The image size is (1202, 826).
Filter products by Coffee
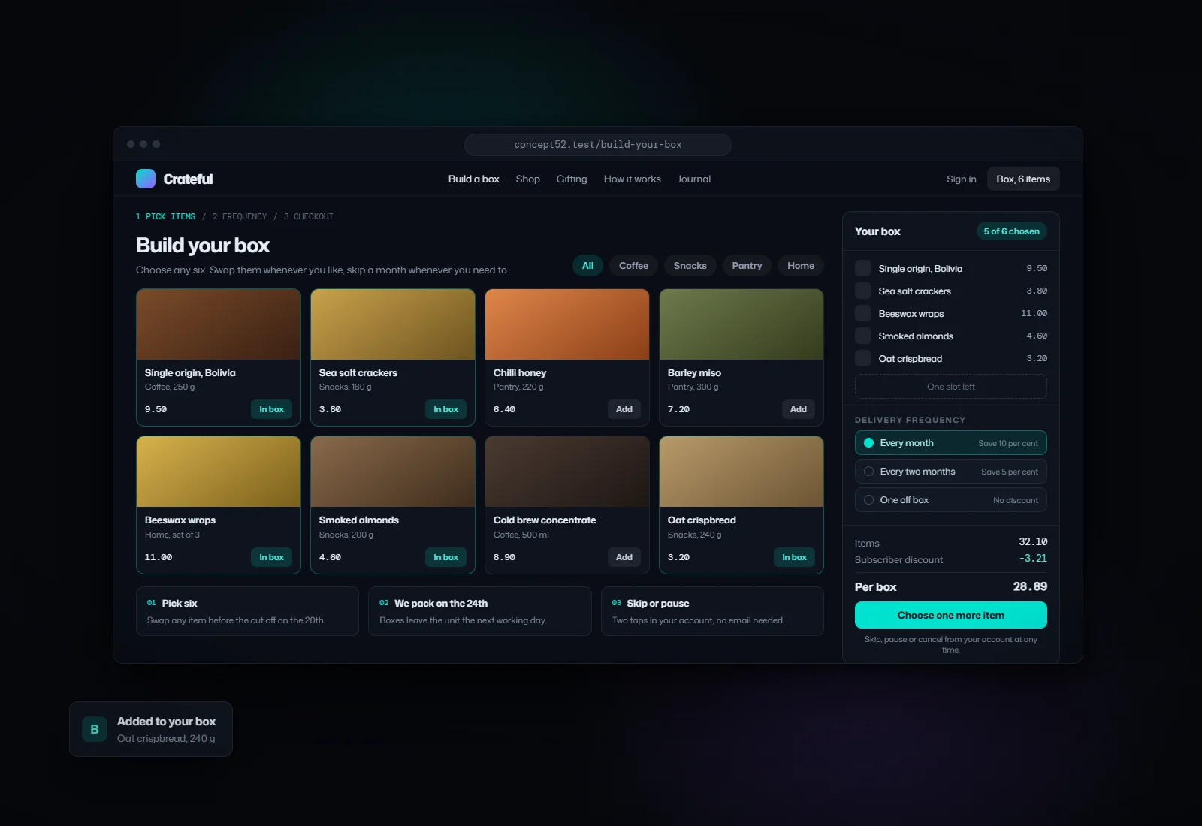[633, 266]
